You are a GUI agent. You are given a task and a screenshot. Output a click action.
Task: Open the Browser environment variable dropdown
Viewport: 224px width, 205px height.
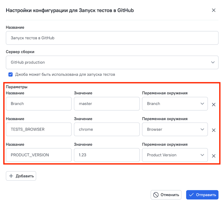(x=175, y=129)
